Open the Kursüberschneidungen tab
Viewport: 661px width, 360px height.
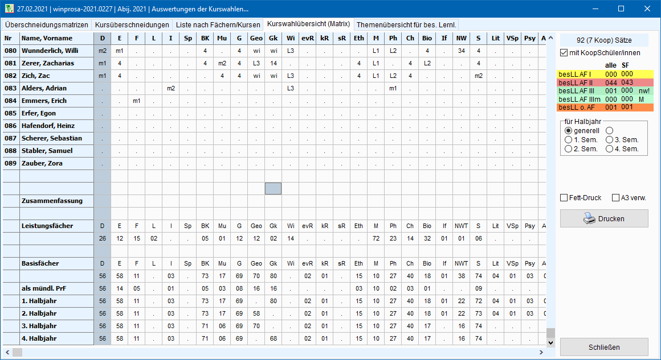point(132,25)
